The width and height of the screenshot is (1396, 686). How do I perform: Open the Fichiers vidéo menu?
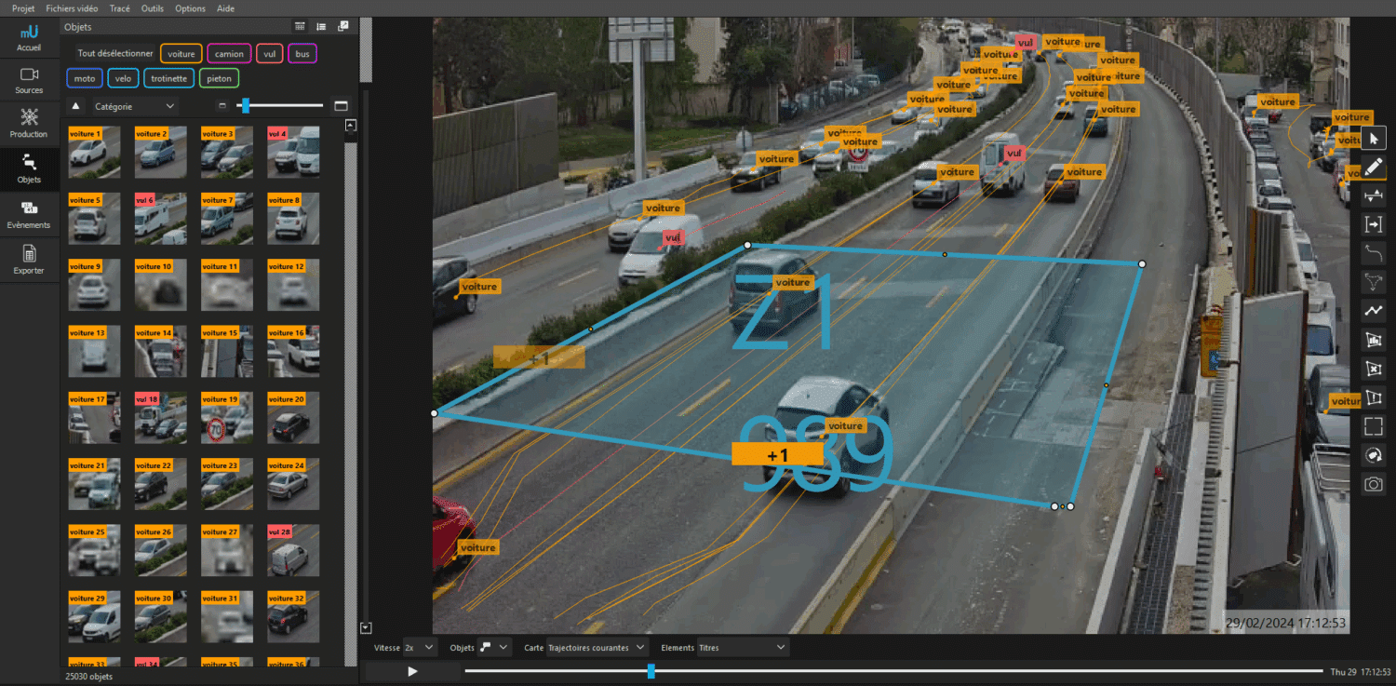click(72, 8)
